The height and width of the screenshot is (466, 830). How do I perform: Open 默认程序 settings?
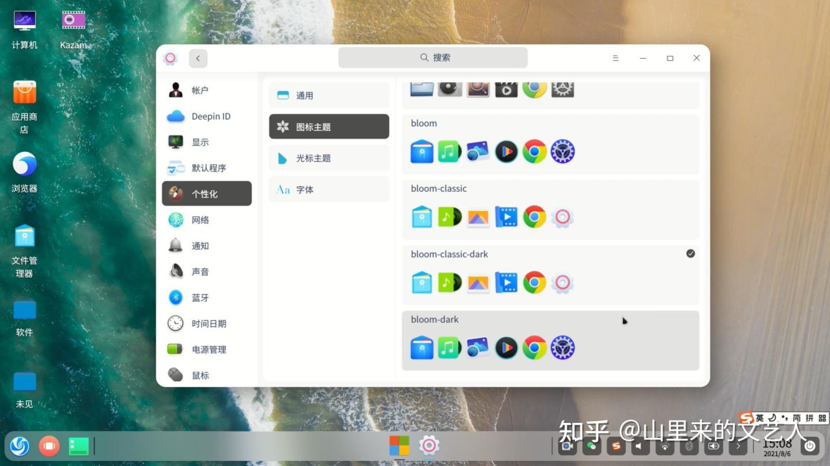[207, 168]
